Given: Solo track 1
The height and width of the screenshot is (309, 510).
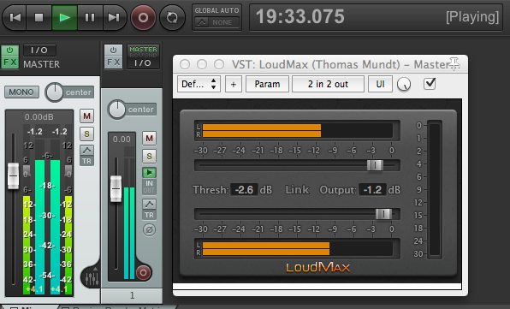Looking at the screenshot, I should pos(149,156).
